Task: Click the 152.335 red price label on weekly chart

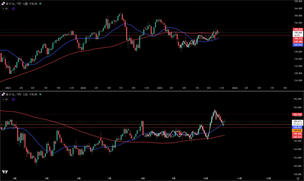Action: click(x=298, y=29)
